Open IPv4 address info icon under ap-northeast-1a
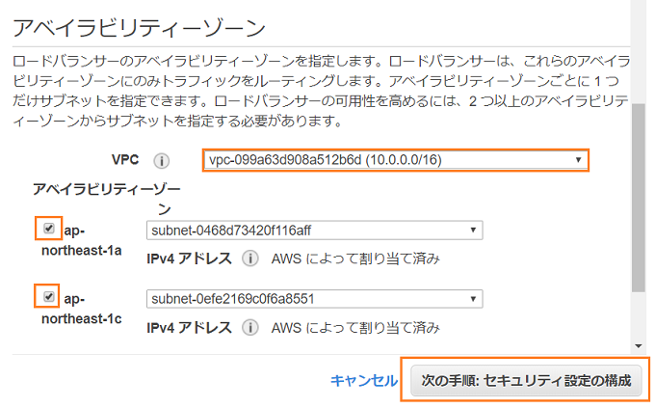The width and height of the screenshot is (655, 408). coord(250,258)
